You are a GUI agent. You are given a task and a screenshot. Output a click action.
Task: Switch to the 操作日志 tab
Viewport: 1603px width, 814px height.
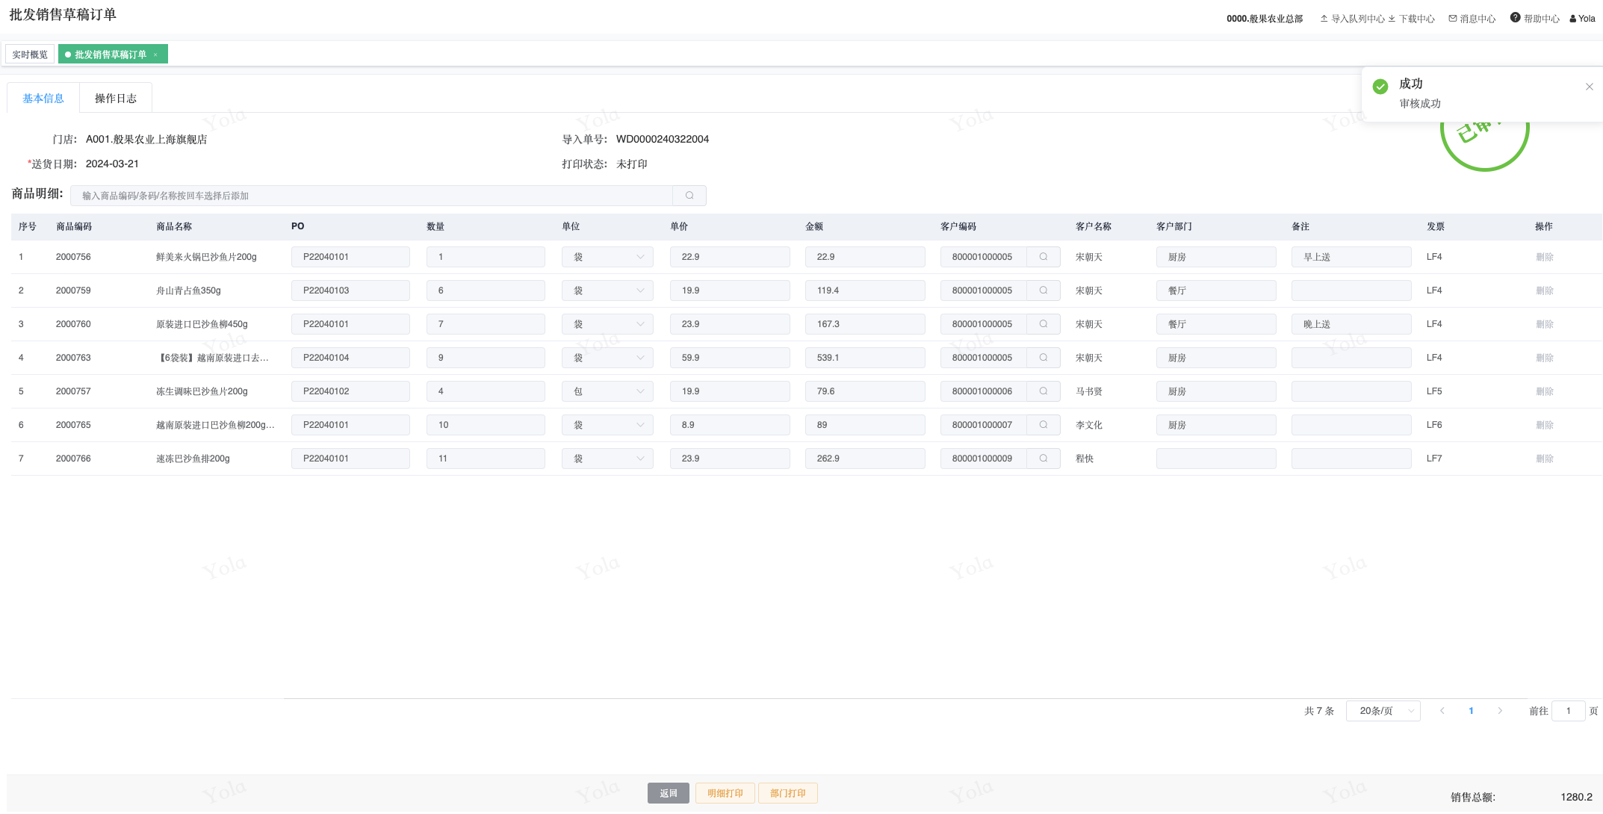[x=116, y=99]
